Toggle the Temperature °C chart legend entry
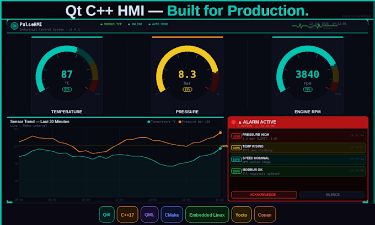The height and width of the screenshot is (225, 375). click(162, 122)
